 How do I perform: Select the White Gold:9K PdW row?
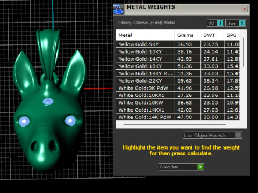point(178,88)
